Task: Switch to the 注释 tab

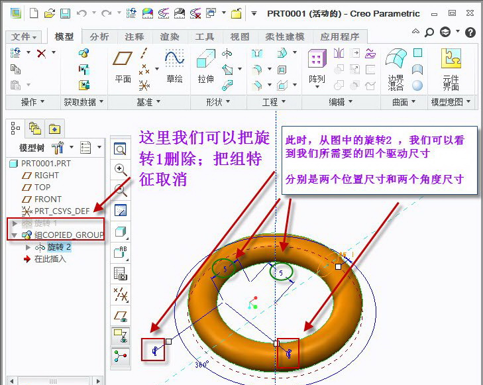Action: coord(134,37)
